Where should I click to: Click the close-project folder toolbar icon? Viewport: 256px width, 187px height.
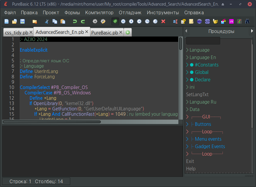click(x=35, y=21)
